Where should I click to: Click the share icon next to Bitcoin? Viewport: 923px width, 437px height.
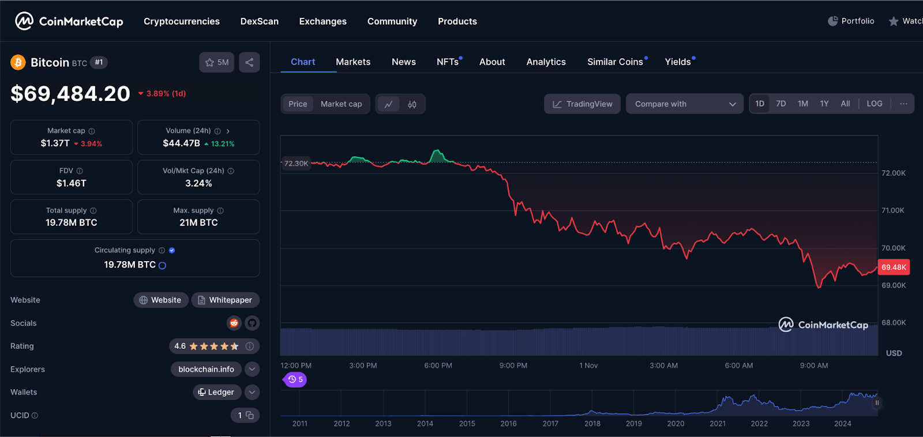coord(249,62)
